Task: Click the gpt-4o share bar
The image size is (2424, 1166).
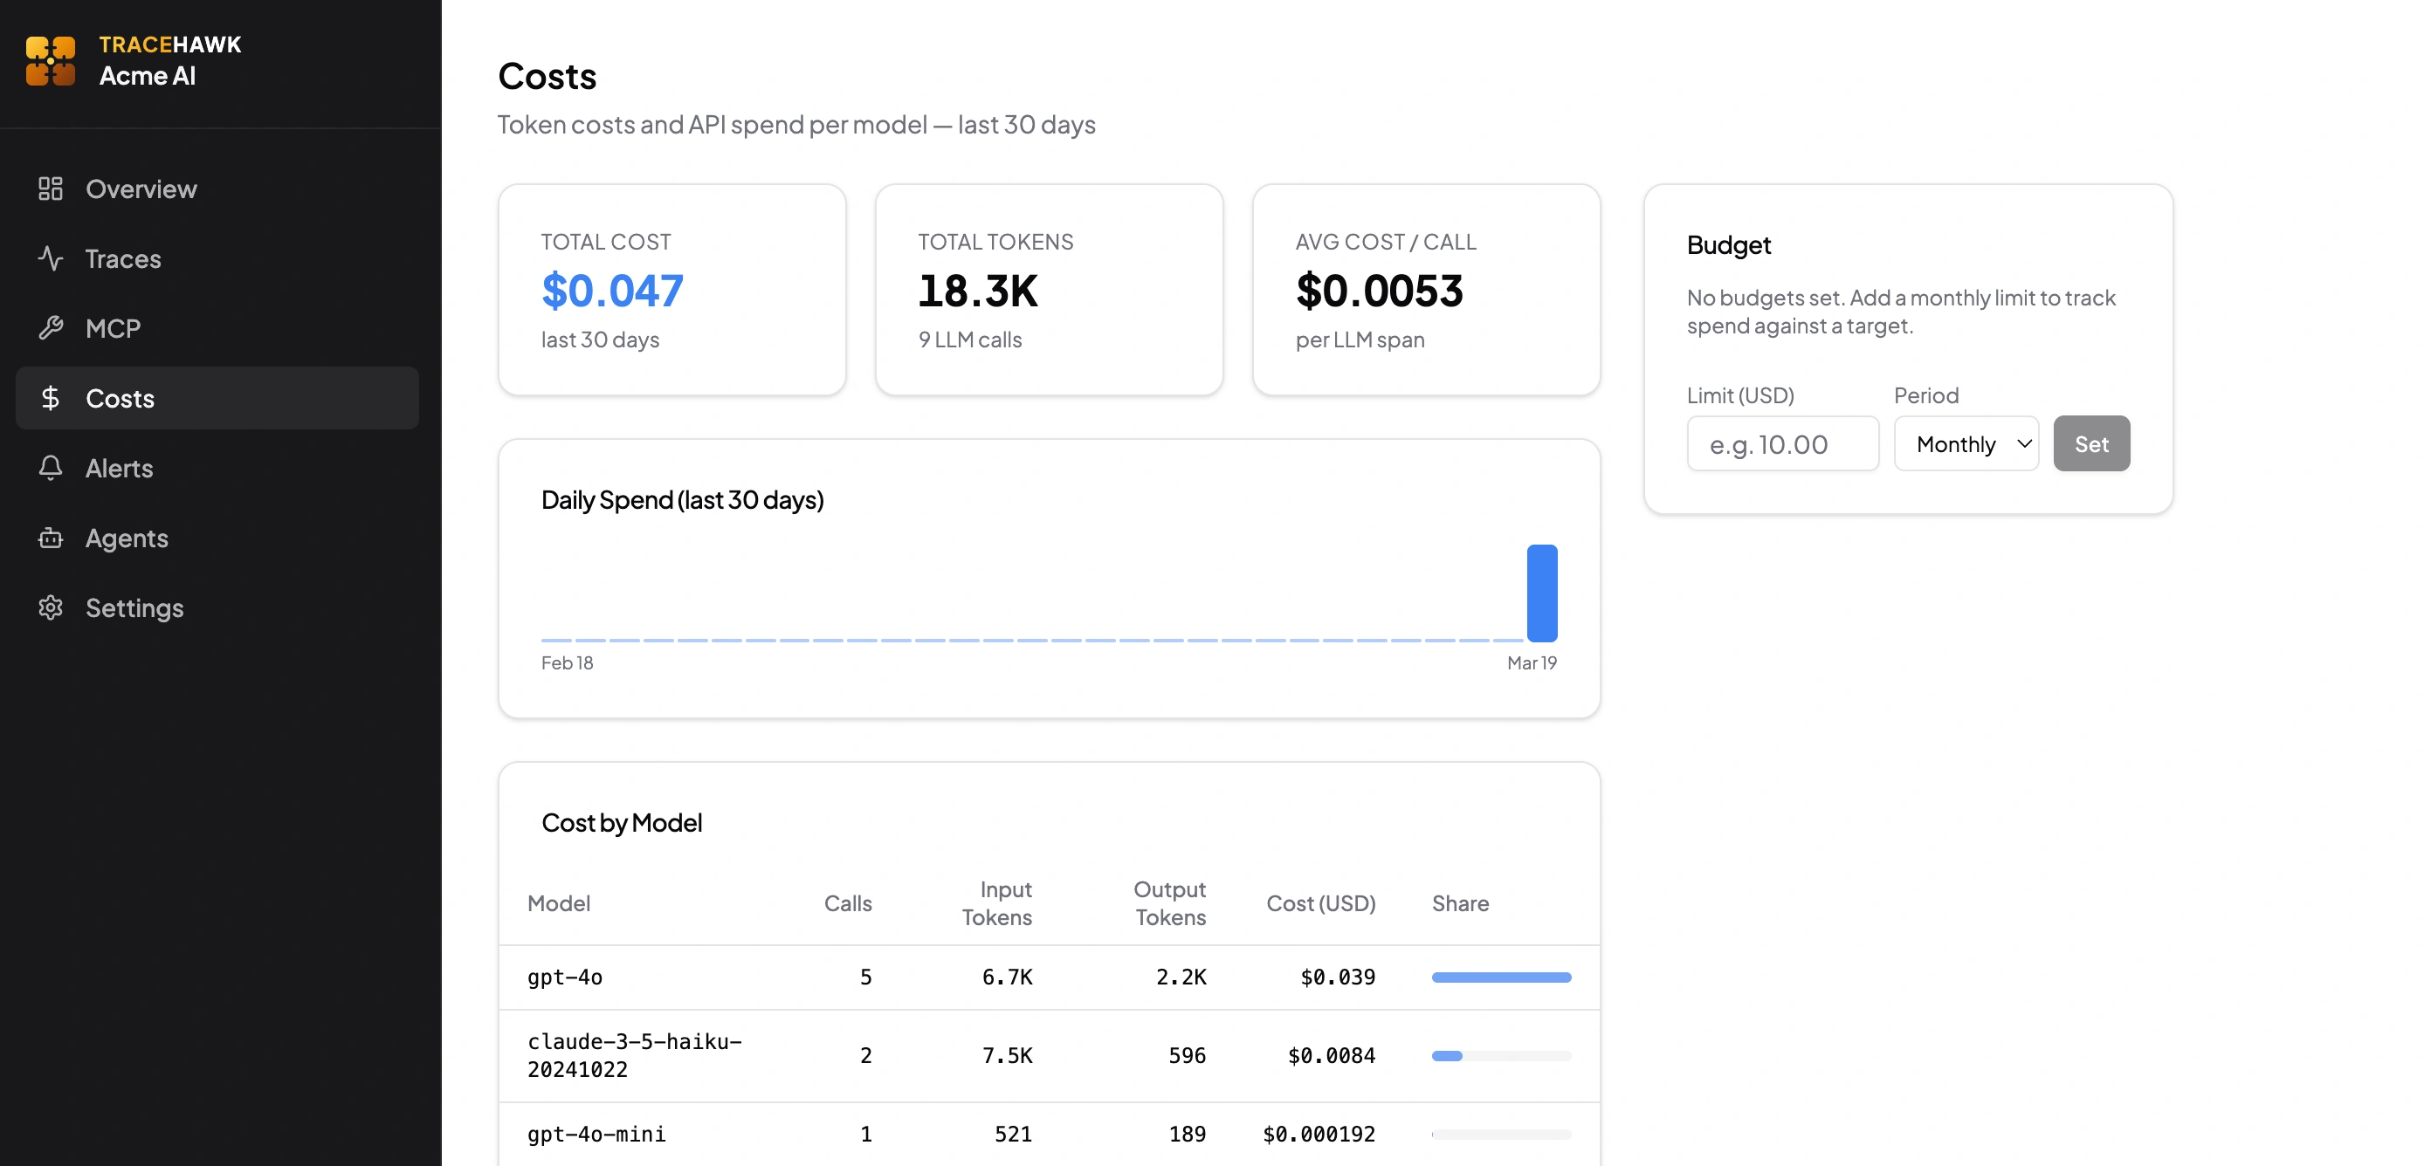Action: click(1500, 977)
